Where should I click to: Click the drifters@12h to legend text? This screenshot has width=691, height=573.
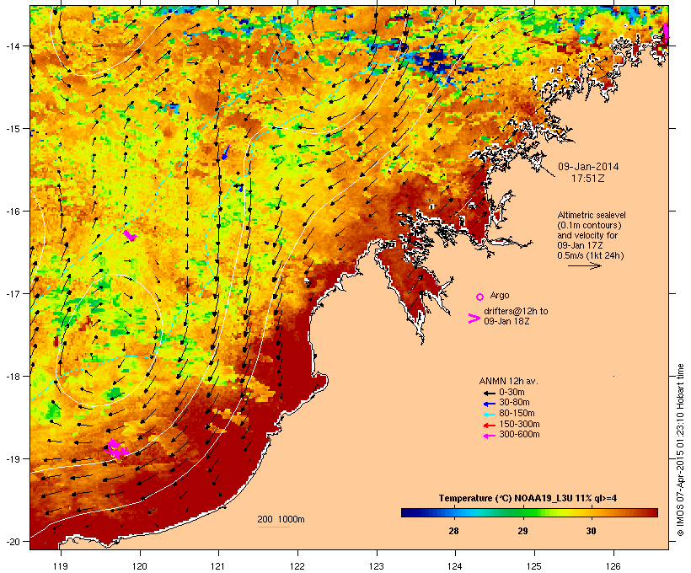point(516,311)
